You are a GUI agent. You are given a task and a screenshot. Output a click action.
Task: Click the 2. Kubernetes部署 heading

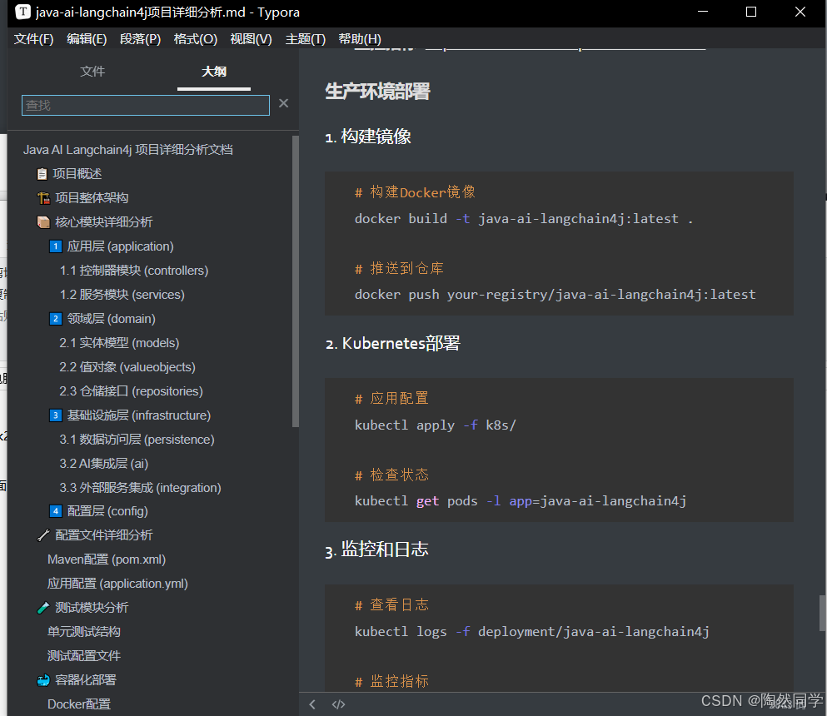pyautogui.click(x=393, y=344)
